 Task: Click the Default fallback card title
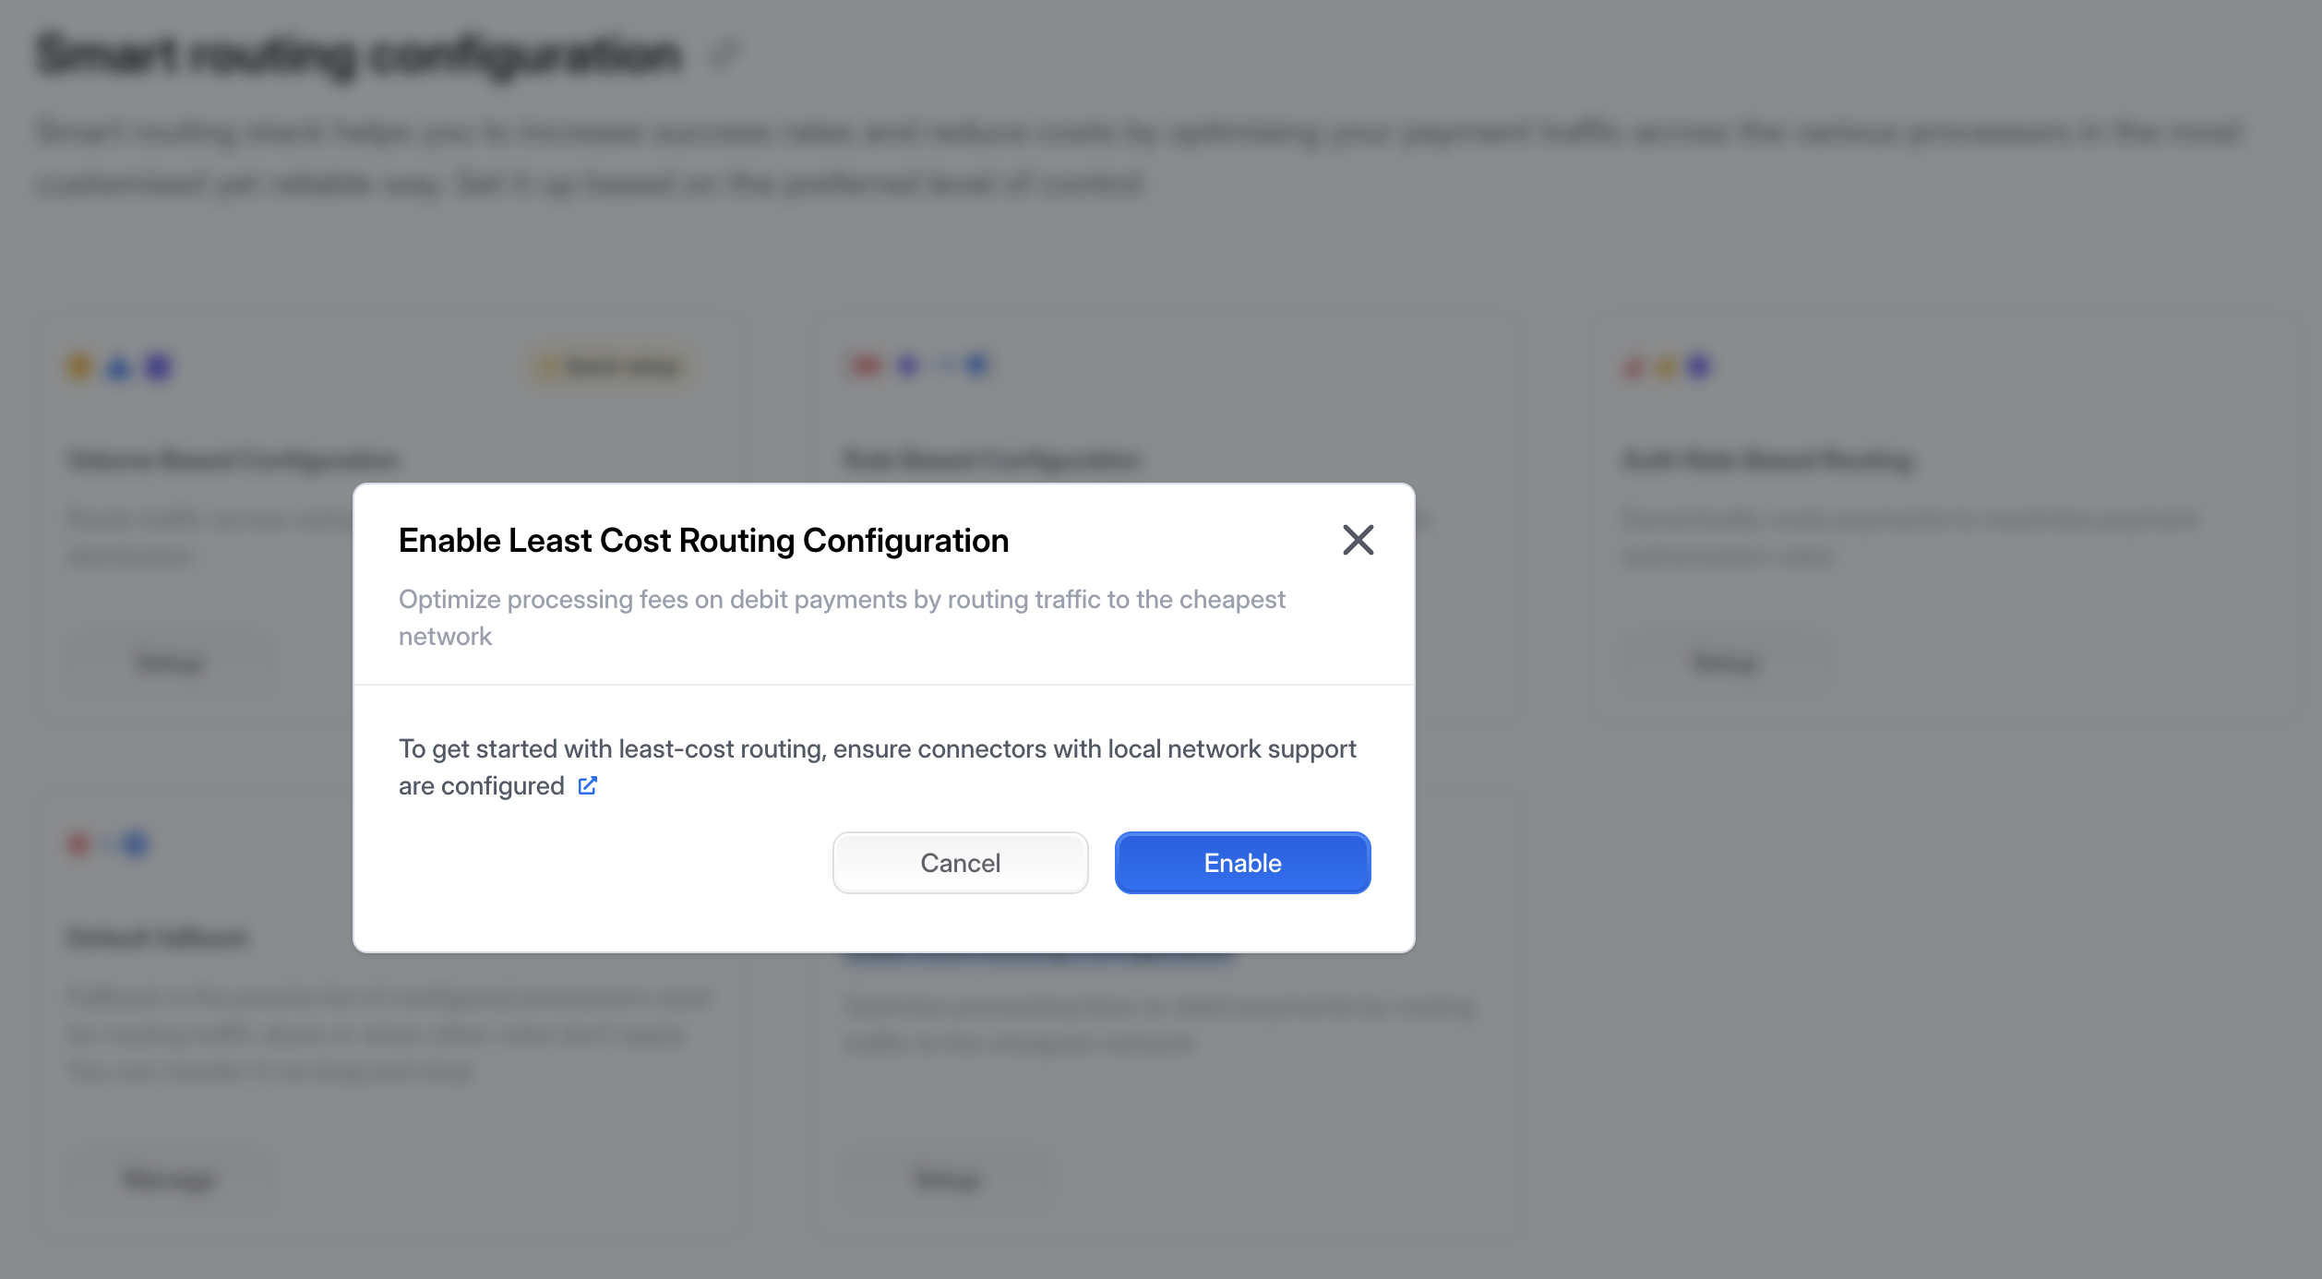(x=158, y=938)
